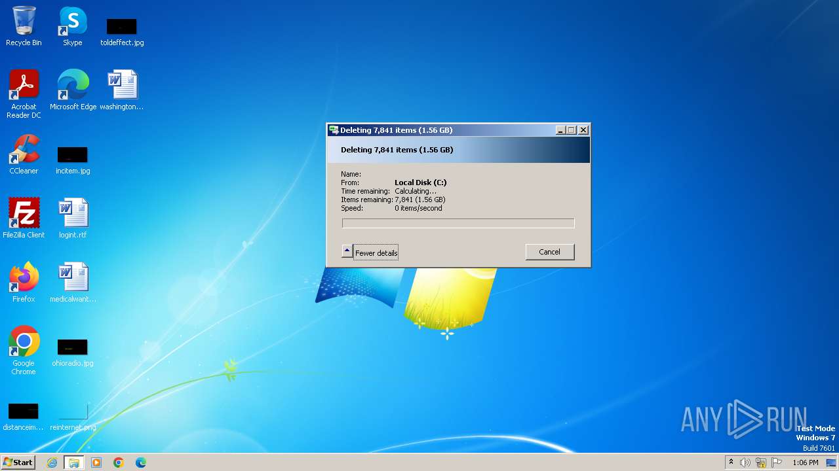Viewport: 839px width, 471px height.
Task: Open the network tray icon
Action: click(761, 462)
